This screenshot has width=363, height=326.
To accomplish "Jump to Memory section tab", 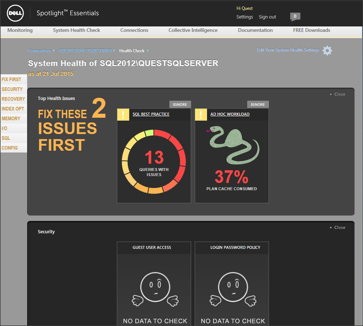I will tap(14, 118).
